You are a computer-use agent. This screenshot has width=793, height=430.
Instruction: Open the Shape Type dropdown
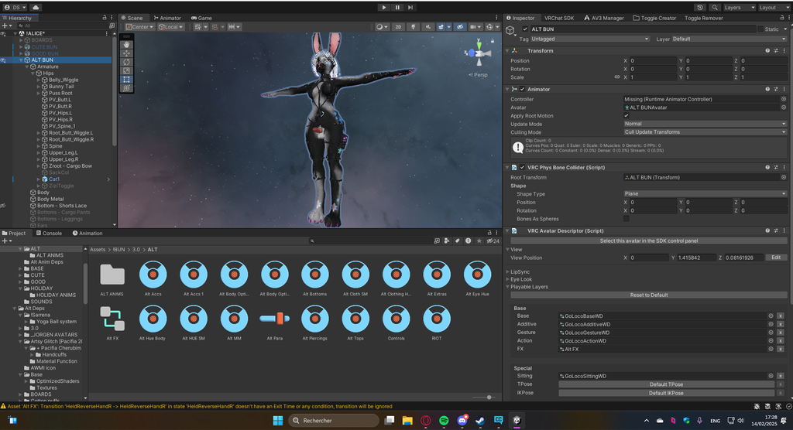(705, 194)
